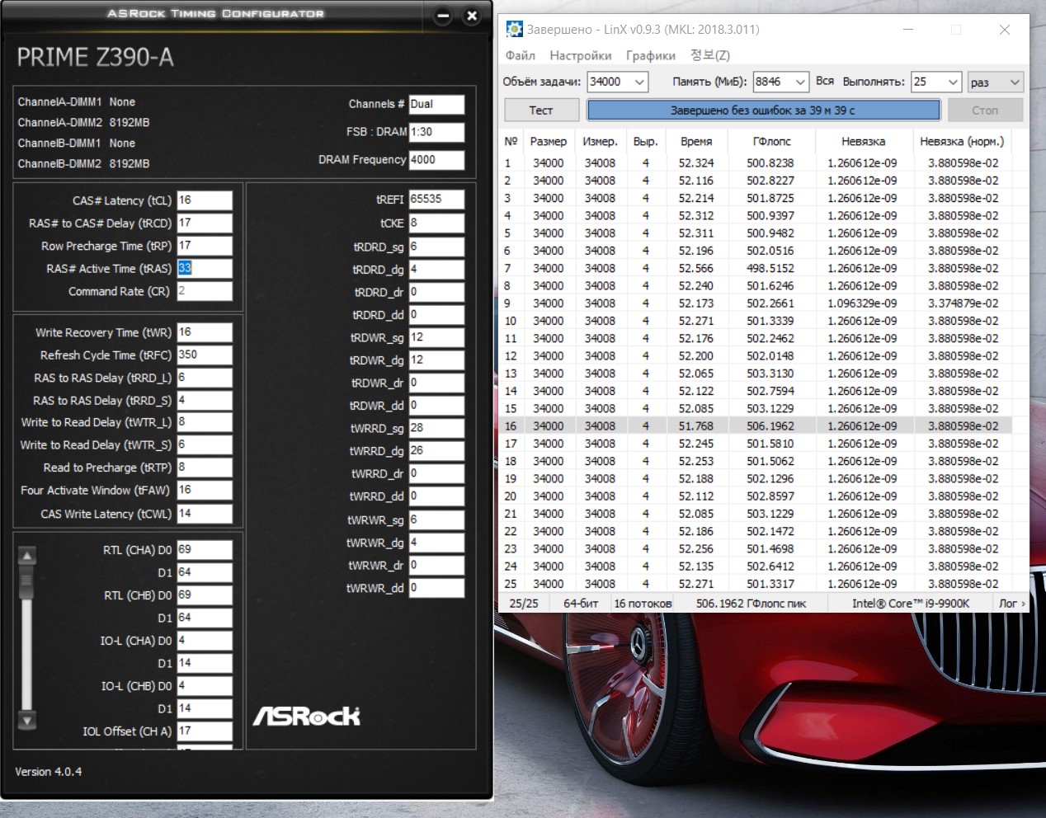Click the Intel Core i9-9900K status entry
Viewport: 1046px width, 818px height.
click(911, 604)
